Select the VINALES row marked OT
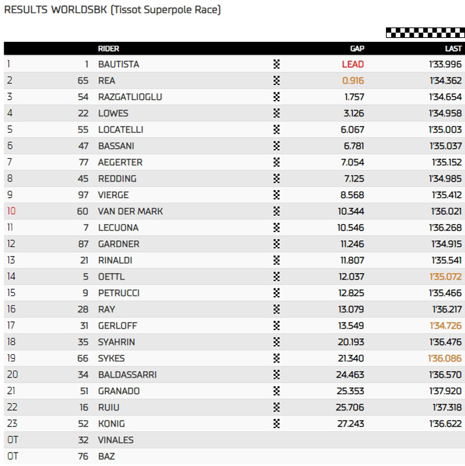 point(116,440)
